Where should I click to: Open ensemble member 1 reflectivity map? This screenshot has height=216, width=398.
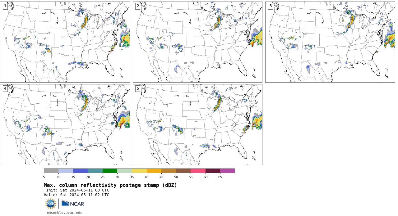[x=65, y=42]
